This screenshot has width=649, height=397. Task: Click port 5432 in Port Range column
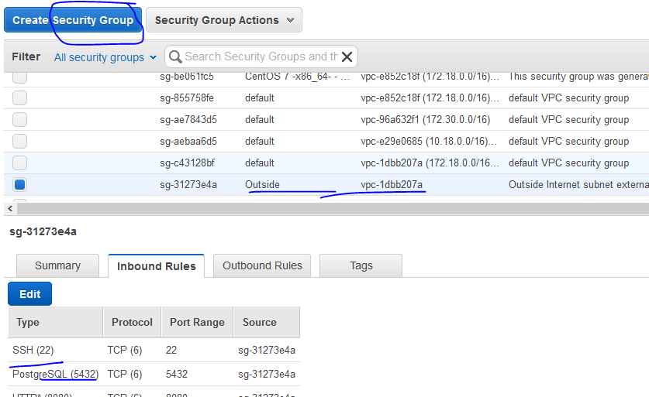tap(177, 374)
